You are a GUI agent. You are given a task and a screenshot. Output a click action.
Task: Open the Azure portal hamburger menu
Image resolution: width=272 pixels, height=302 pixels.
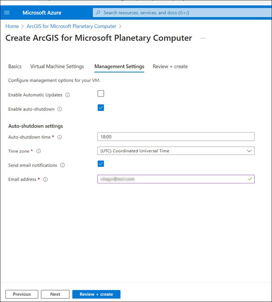pyautogui.click(x=7, y=13)
